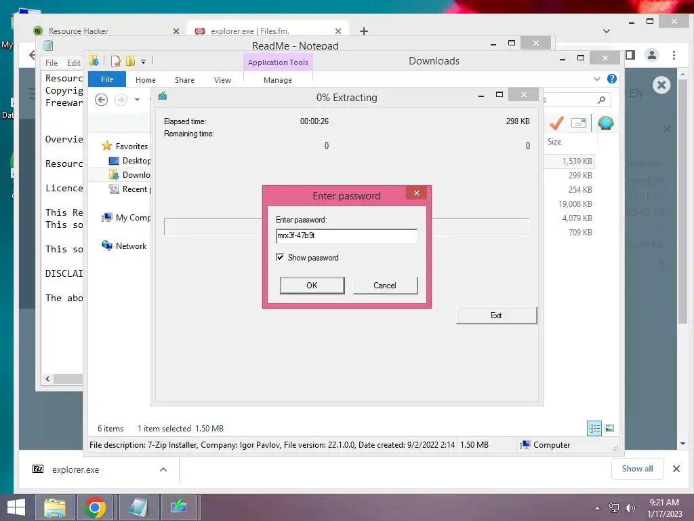Select the file sized 19,008 KB

point(575,204)
